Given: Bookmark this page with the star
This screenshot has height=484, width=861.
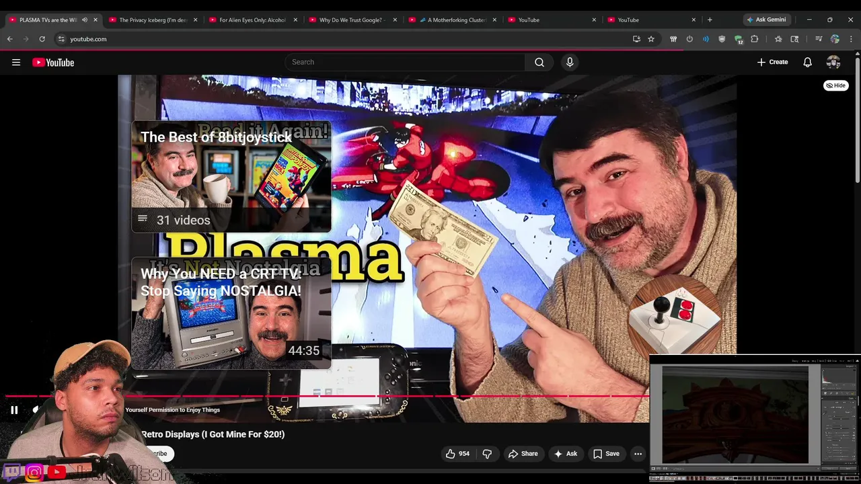Looking at the screenshot, I should [x=651, y=39].
